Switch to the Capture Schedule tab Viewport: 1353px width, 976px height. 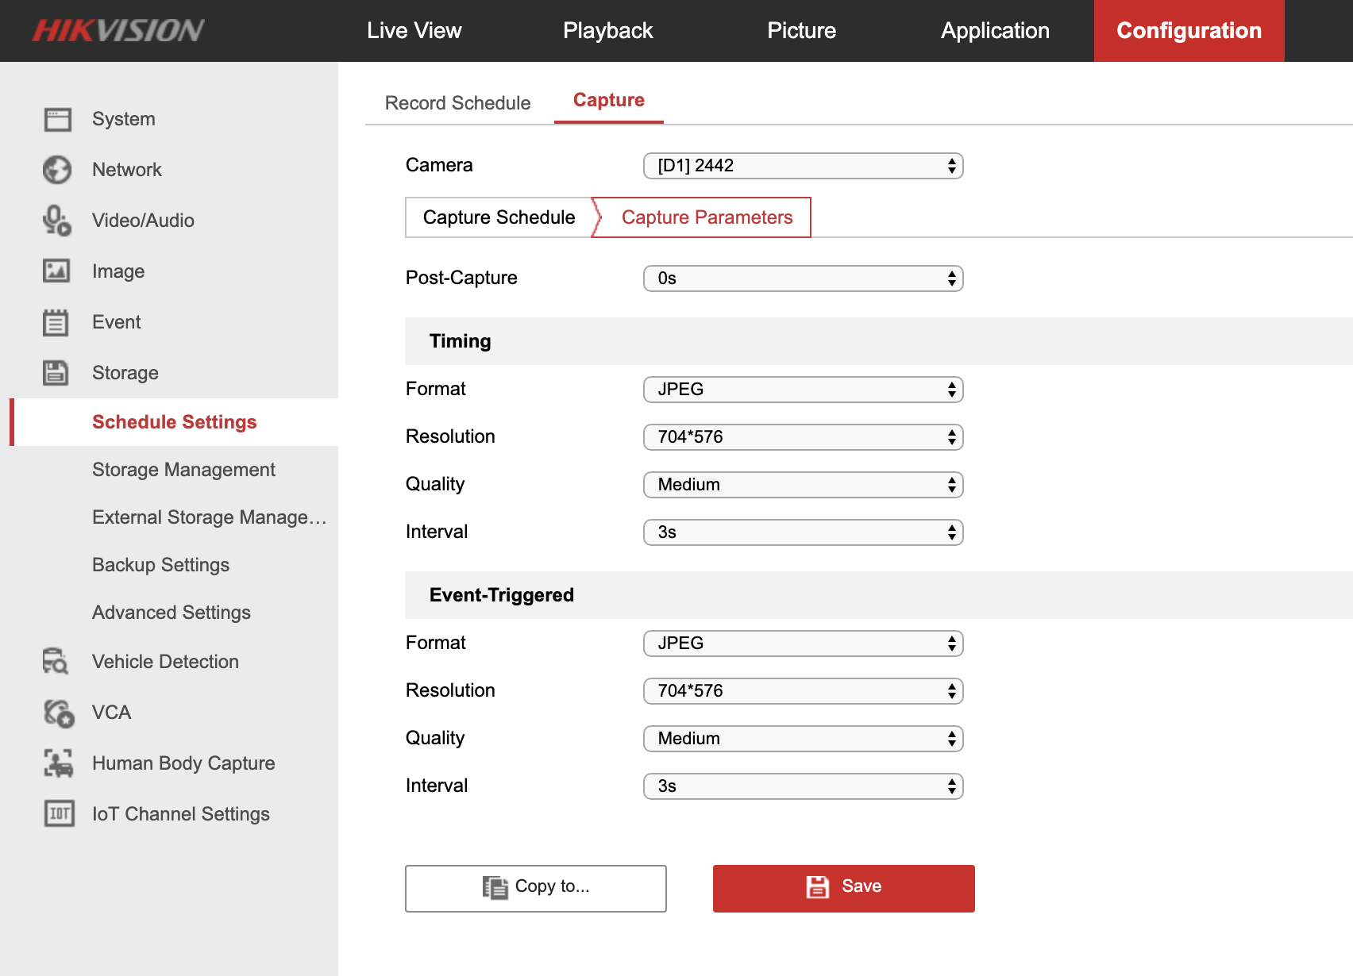coord(499,217)
